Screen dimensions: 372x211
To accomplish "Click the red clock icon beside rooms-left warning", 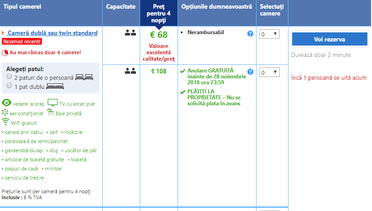I will [5, 52].
